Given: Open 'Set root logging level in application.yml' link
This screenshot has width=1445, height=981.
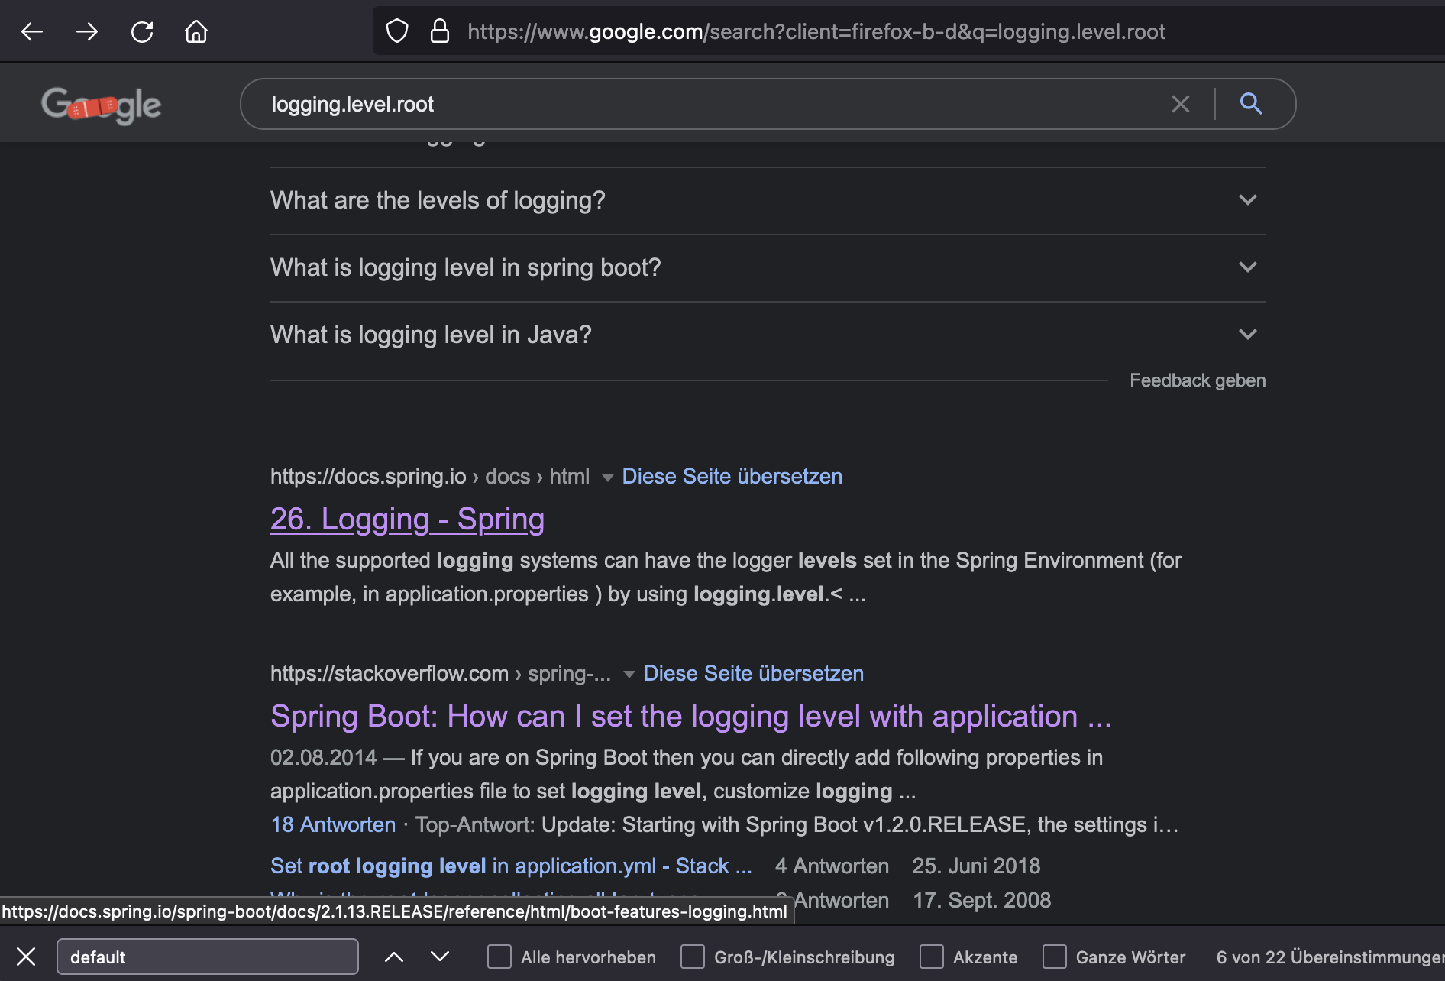Looking at the screenshot, I should [511, 866].
